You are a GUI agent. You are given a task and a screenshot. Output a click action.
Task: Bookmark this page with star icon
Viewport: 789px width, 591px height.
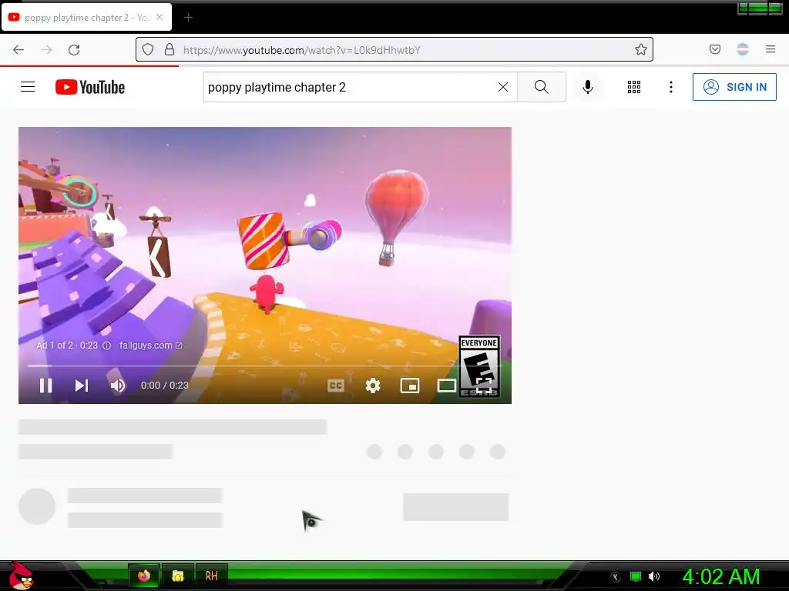[640, 49]
